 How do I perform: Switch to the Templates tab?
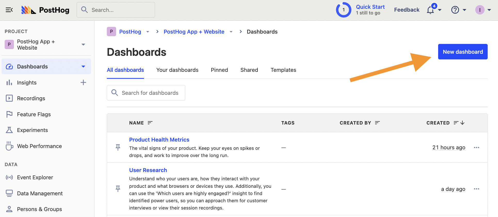pos(283,70)
